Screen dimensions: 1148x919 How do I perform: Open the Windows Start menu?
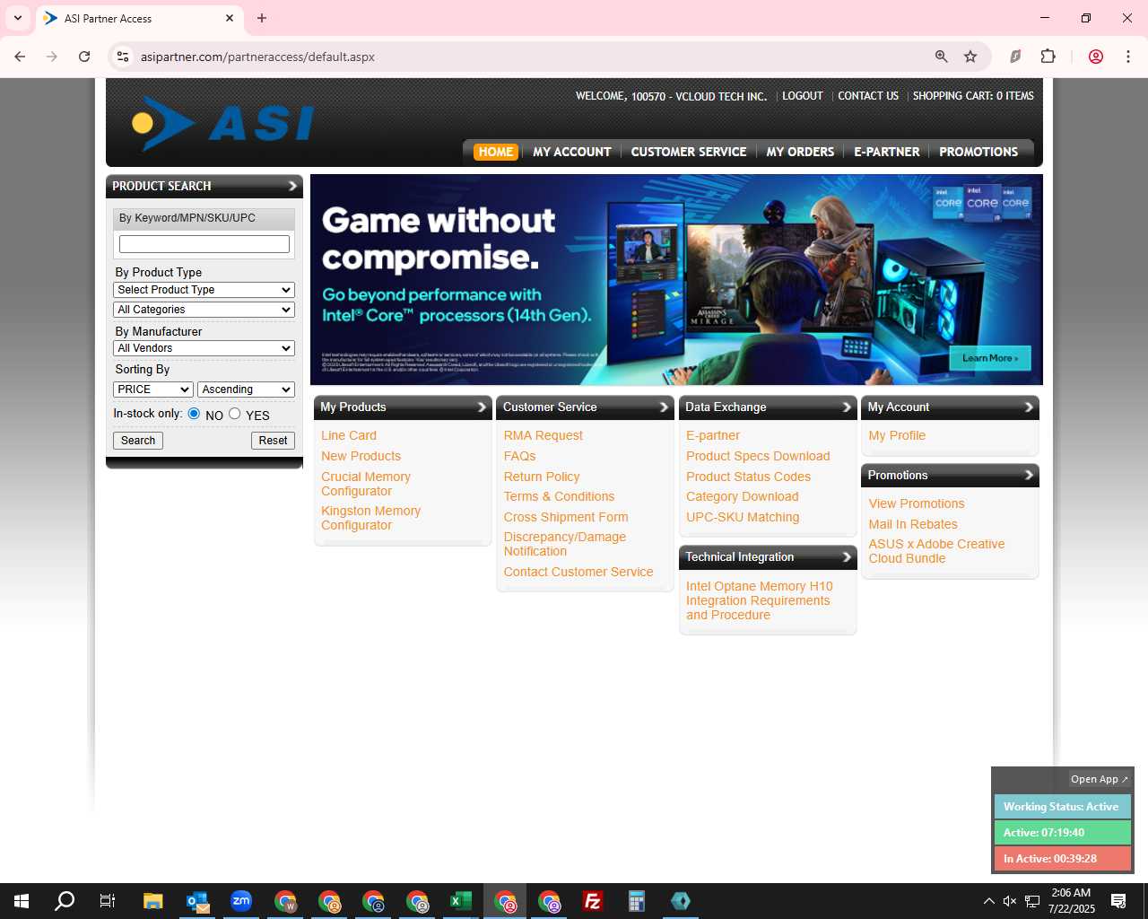point(22,901)
